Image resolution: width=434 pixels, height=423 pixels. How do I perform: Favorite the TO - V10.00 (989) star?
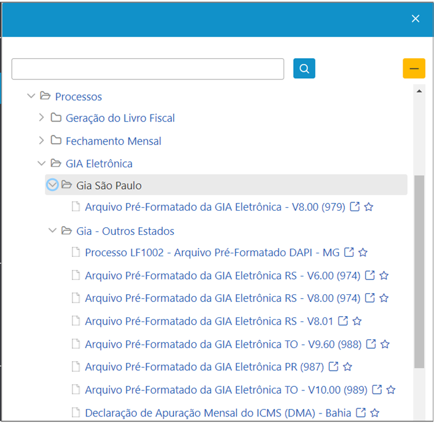click(391, 389)
